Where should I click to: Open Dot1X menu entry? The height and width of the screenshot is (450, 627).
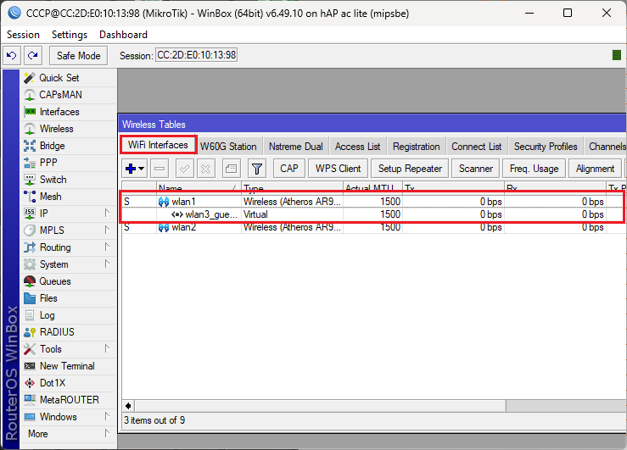pos(68,383)
